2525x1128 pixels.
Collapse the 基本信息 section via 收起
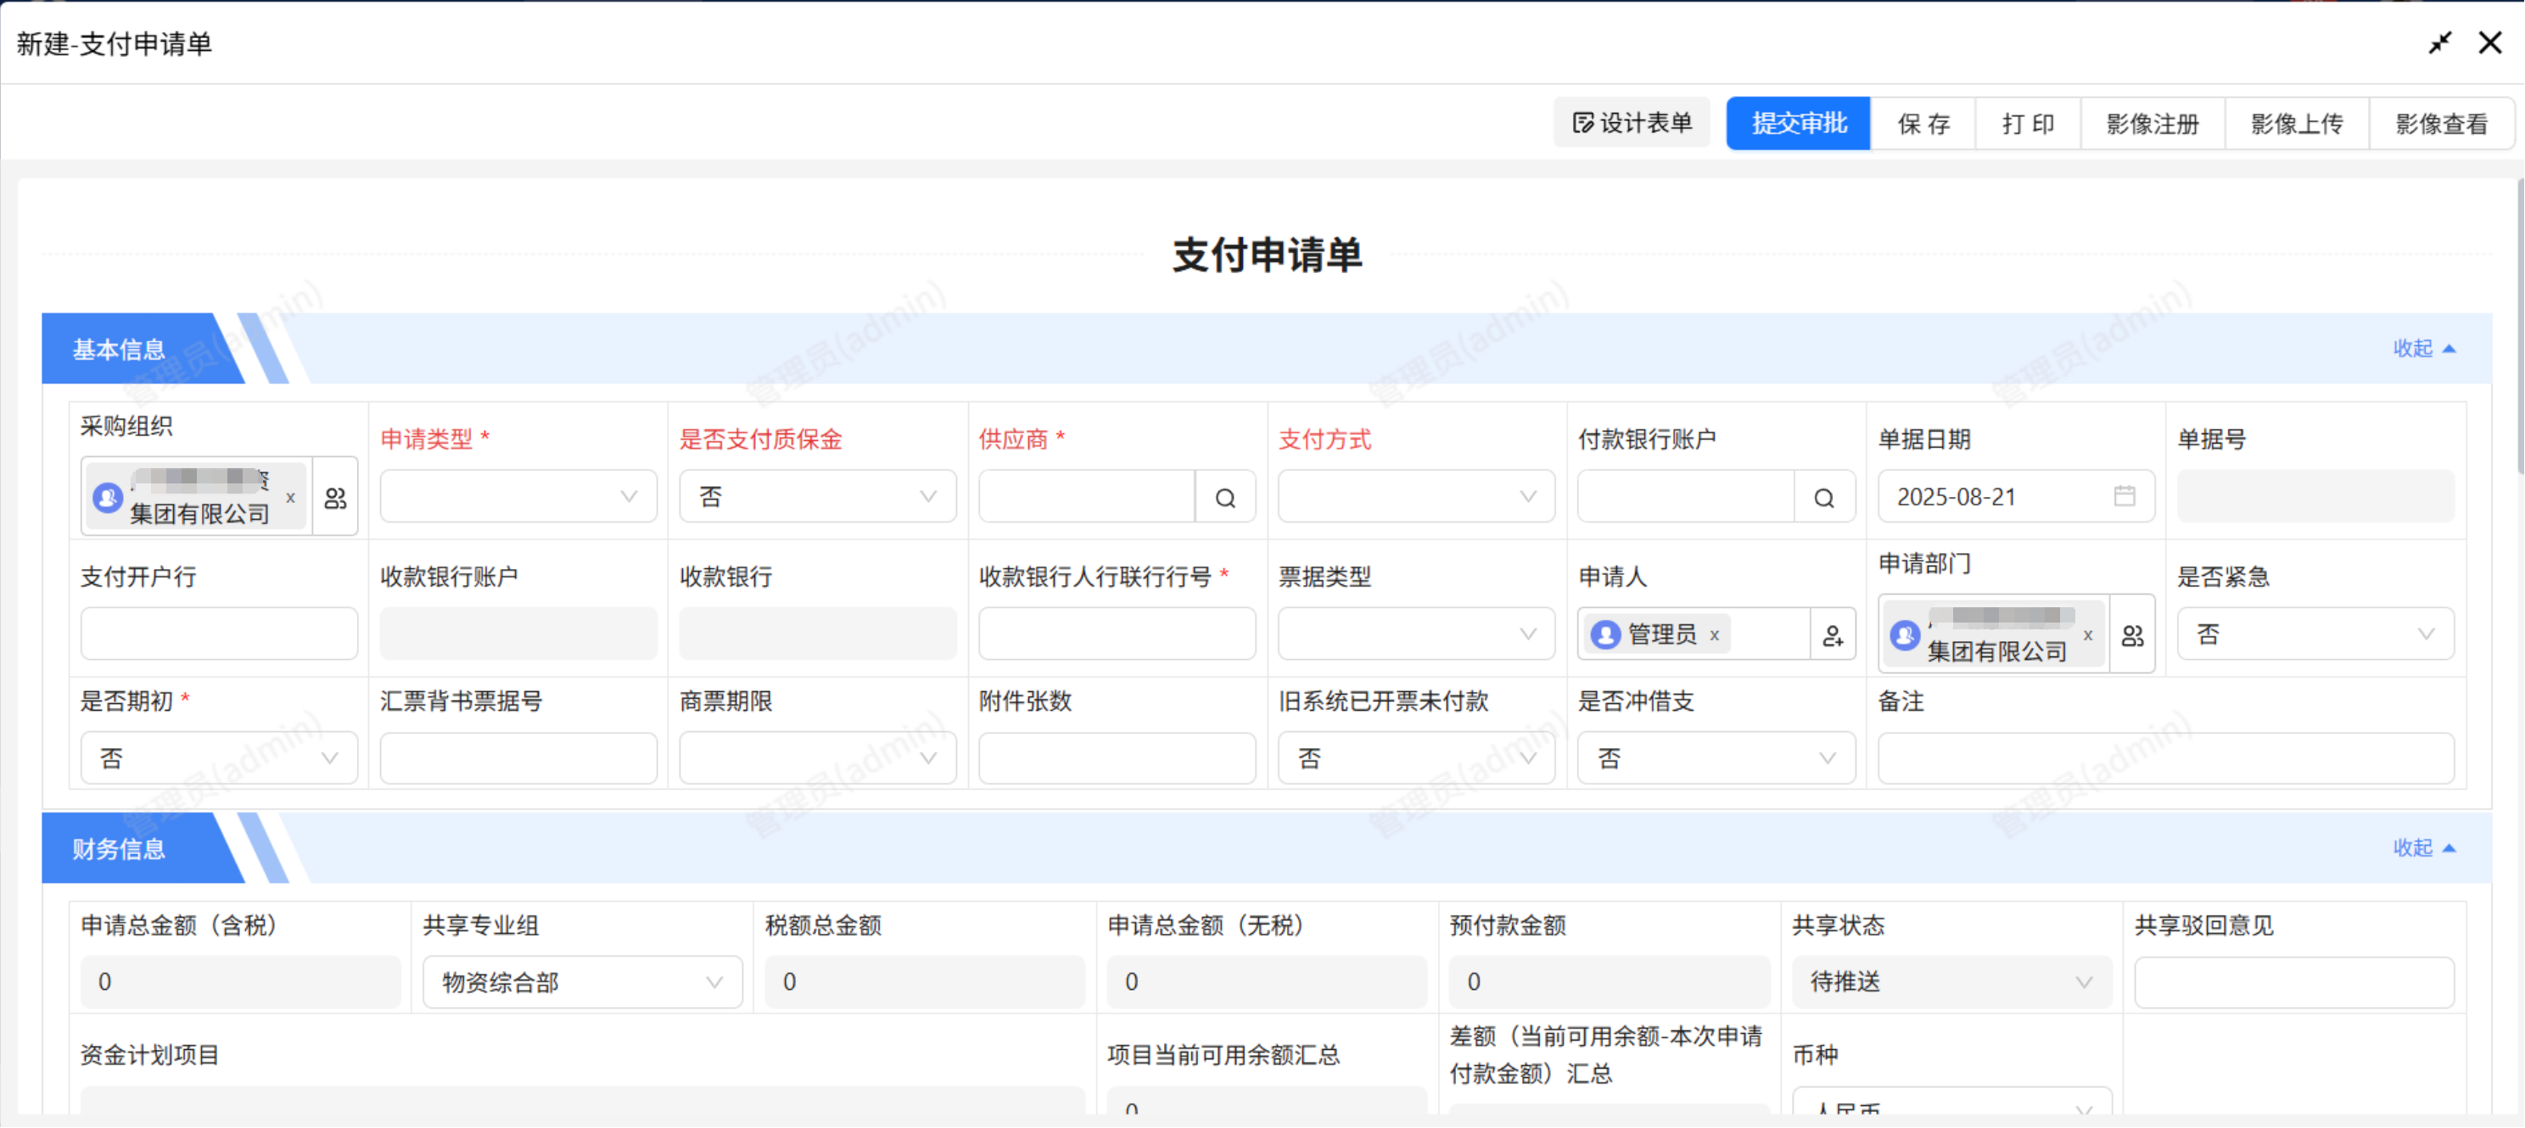2424,349
